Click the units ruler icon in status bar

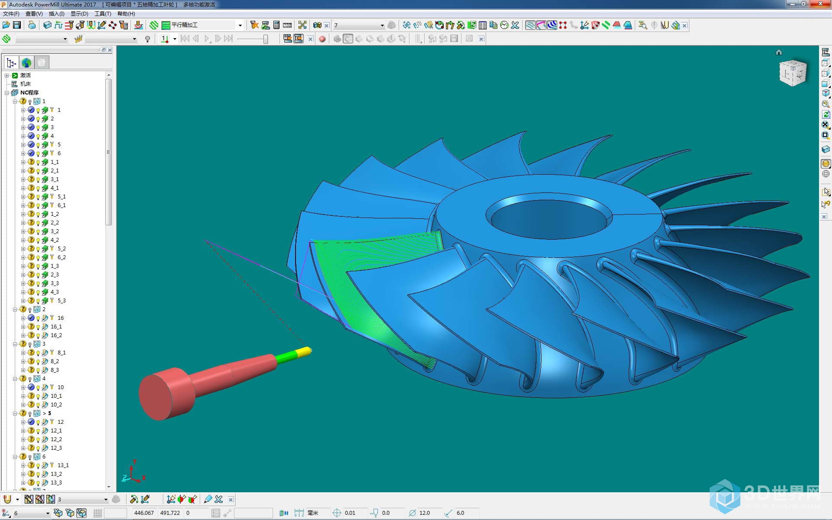(299, 513)
